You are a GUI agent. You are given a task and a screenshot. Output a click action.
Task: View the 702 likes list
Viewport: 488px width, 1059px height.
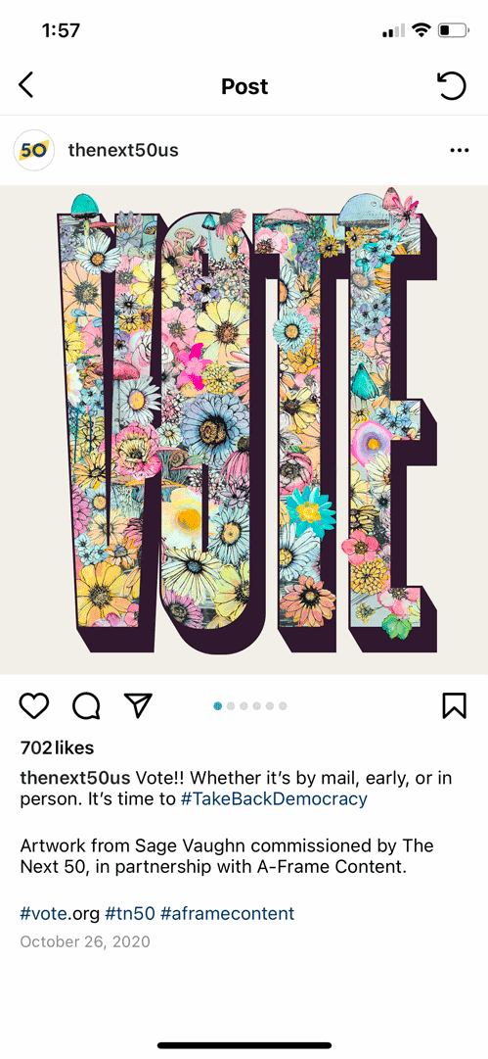pyautogui.click(x=58, y=747)
